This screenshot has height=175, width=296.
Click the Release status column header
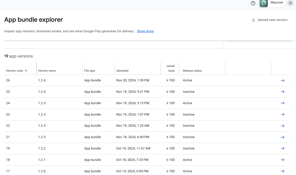tap(192, 71)
